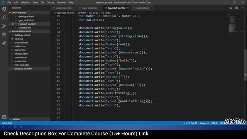Open the Source Control view
The height and width of the screenshot is (139, 247).
pos(4,26)
